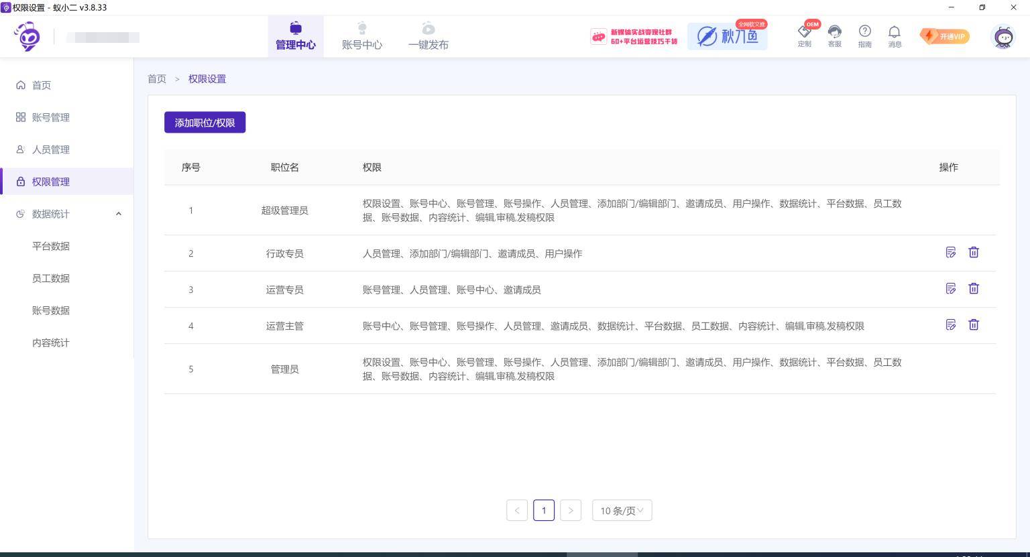This screenshot has width=1030, height=557.
Task: Edit the 行政专员 role permissions
Action: pyautogui.click(x=950, y=253)
